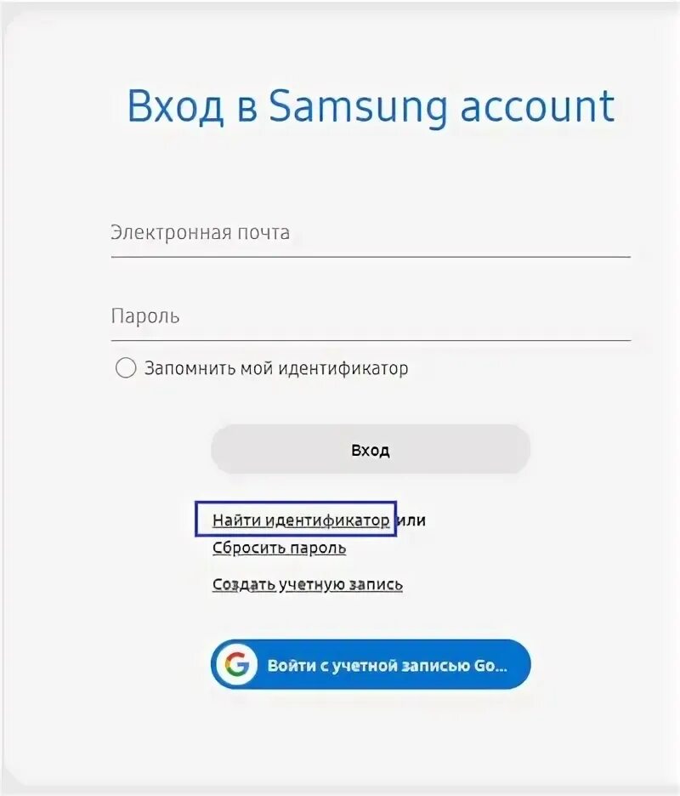Sign in via Войти с учетной записью Go... button

point(371,664)
